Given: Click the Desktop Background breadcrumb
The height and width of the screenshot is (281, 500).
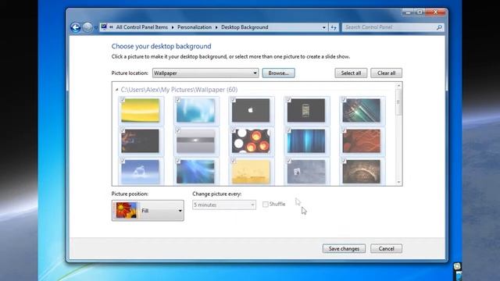Looking at the screenshot, I should (x=245, y=27).
